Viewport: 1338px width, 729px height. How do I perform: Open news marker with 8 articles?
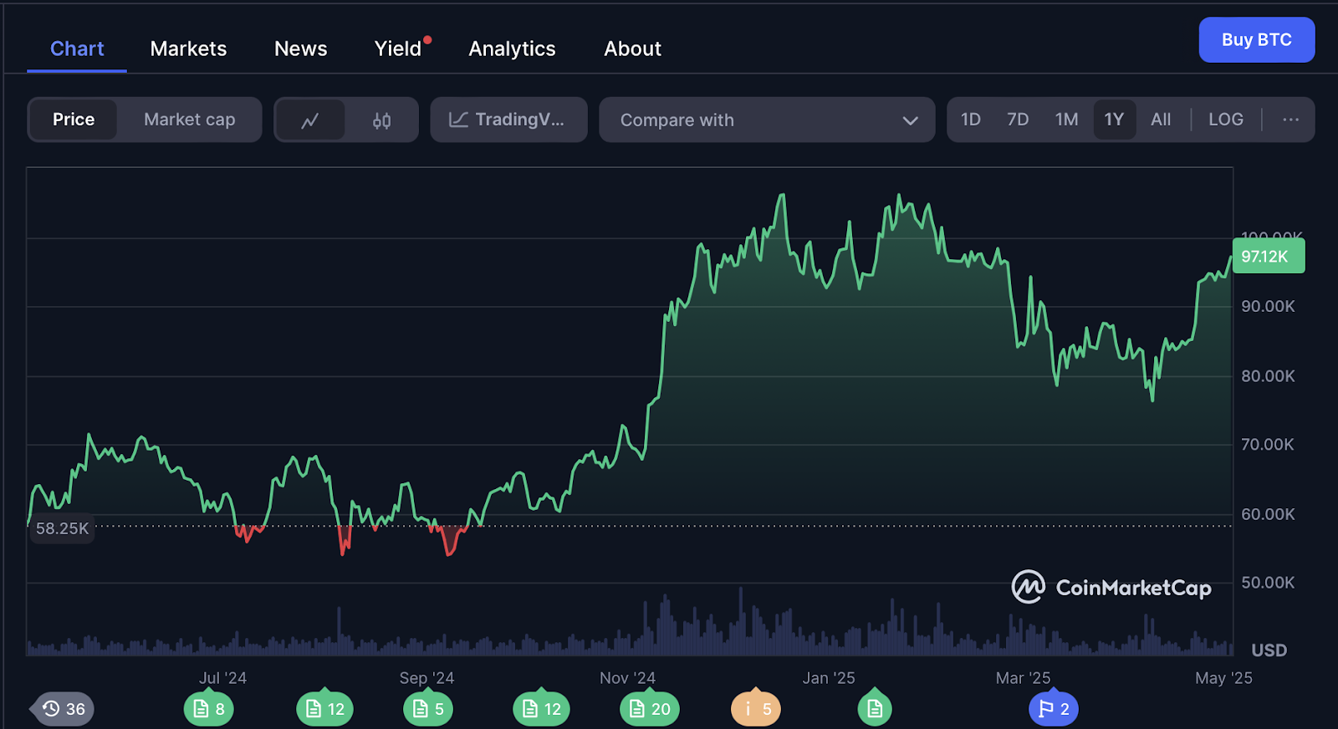click(209, 709)
